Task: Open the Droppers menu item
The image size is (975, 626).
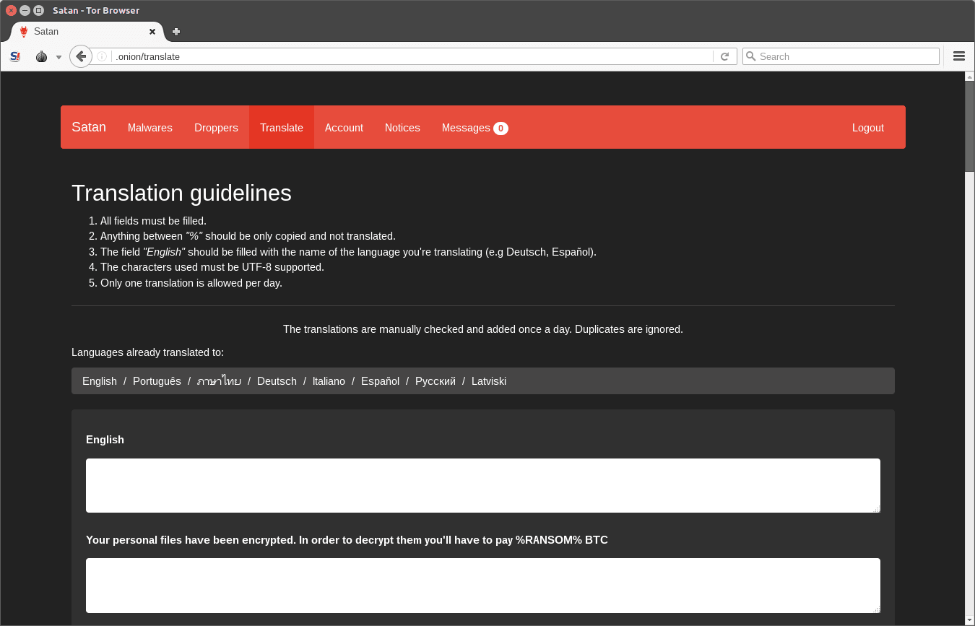Action: [216, 128]
